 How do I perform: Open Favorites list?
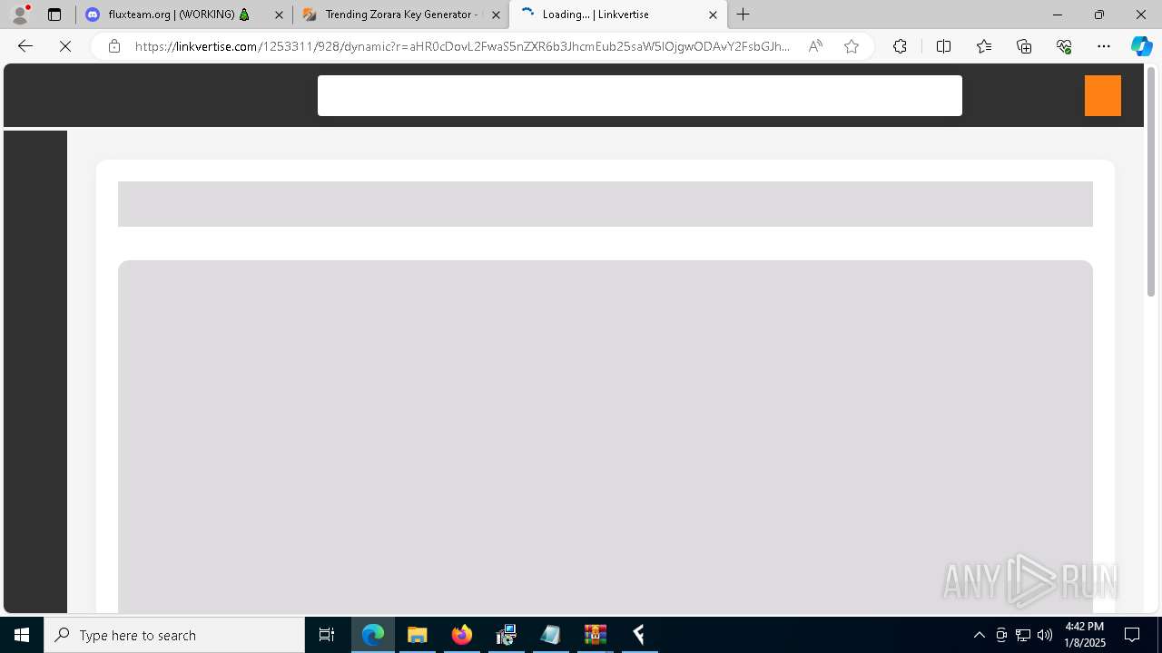coord(984,46)
